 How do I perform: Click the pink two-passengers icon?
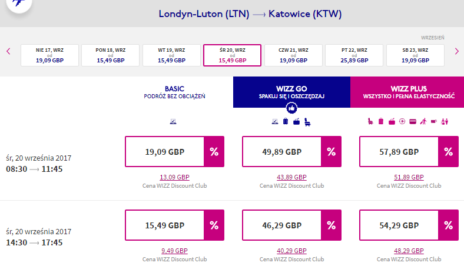tap(445, 121)
